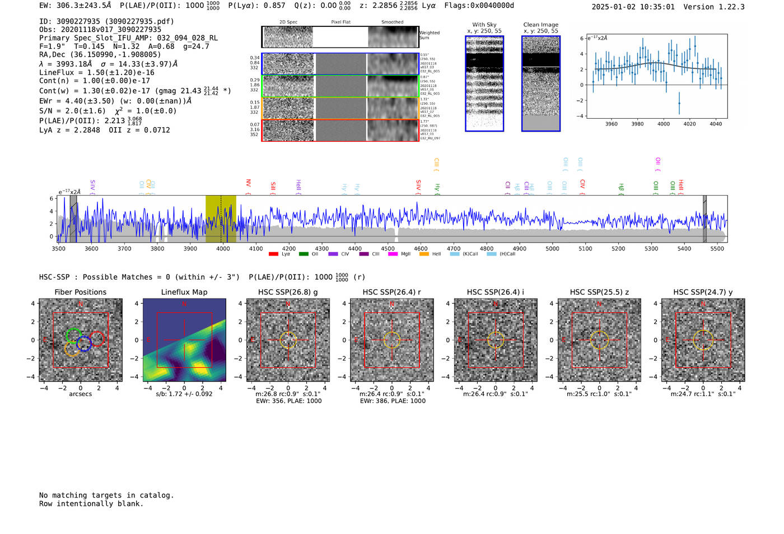Click the magenta MgII legend swatch
Image resolution: width=784 pixels, height=534 pixels.
click(393, 254)
